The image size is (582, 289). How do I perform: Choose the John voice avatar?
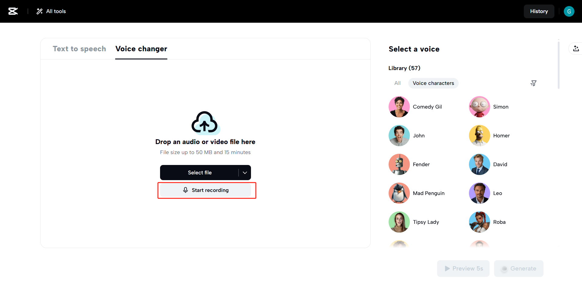pos(399,136)
